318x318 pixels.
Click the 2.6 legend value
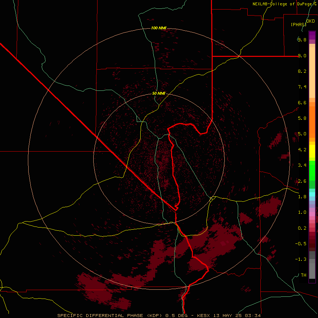pos(302,181)
